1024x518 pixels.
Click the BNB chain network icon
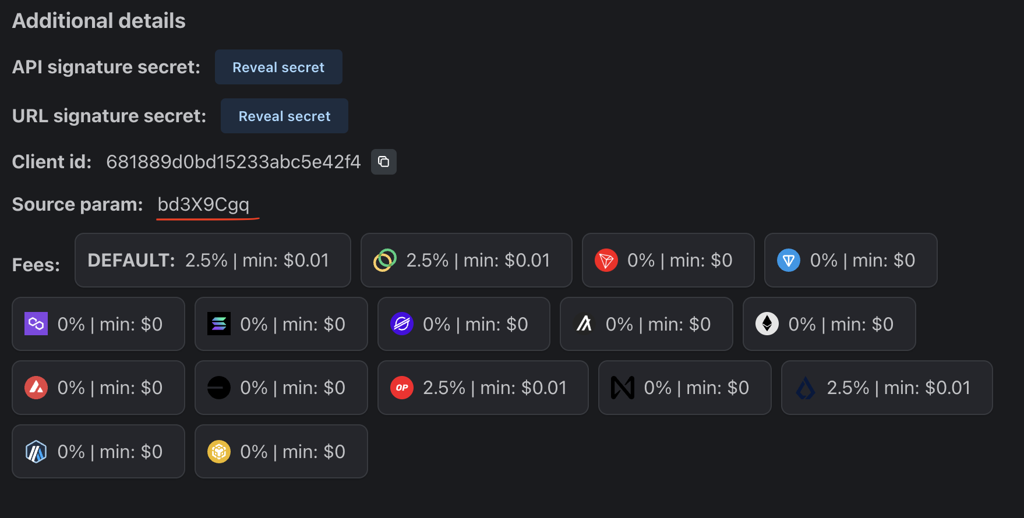(219, 452)
